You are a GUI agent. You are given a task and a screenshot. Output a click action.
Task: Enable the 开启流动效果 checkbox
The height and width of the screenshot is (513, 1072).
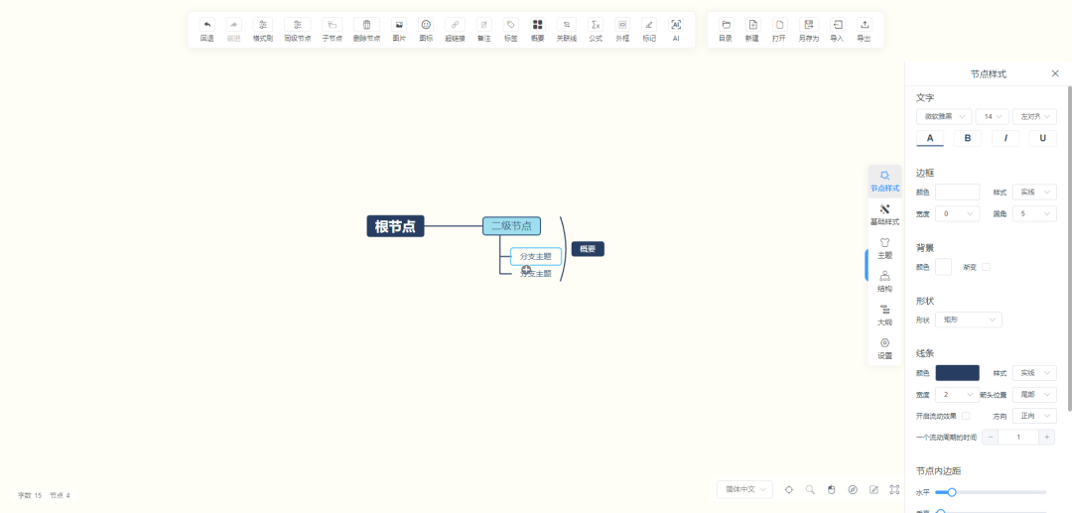[x=966, y=416]
